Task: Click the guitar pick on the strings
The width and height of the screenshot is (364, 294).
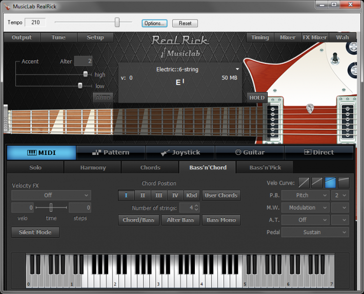Action: click(x=310, y=108)
